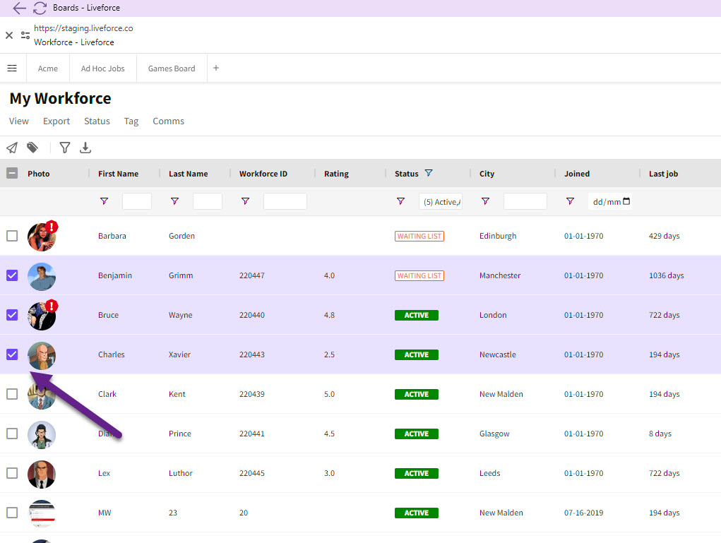Screen dimensions: 721x543
Task: Open the First Name filter type funnel
Action: [x=105, y=202]
